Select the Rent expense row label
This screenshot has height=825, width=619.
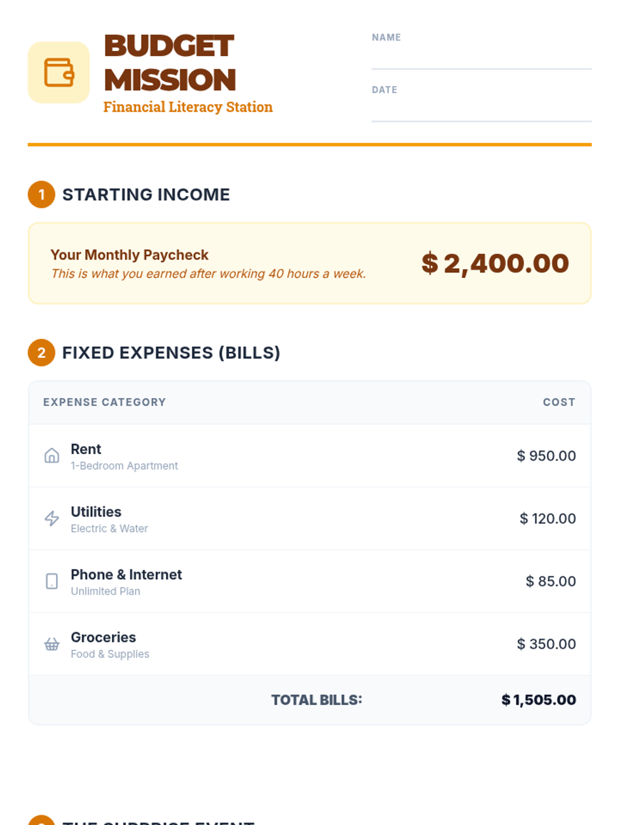coord(86,449)
